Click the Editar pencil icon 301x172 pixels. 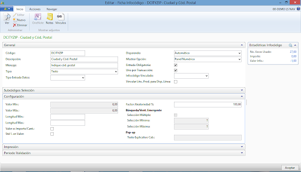coord(15,15)
